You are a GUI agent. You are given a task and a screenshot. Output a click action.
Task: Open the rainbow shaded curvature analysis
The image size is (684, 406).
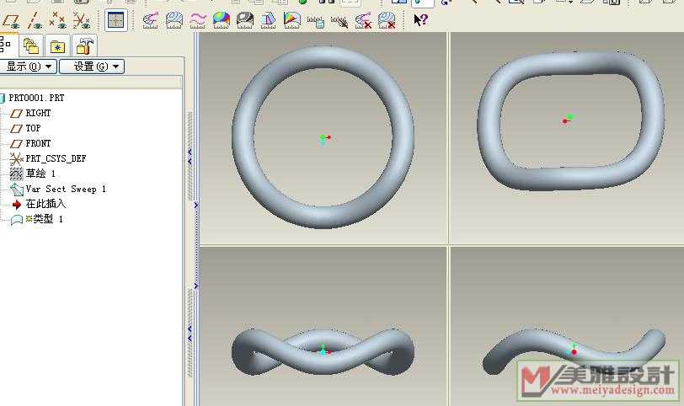[222, 20]
